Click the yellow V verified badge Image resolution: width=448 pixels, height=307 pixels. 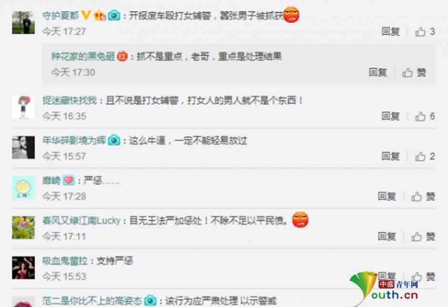coord(86,15)
